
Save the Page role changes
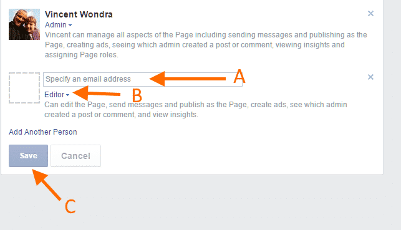click(29, 156)
